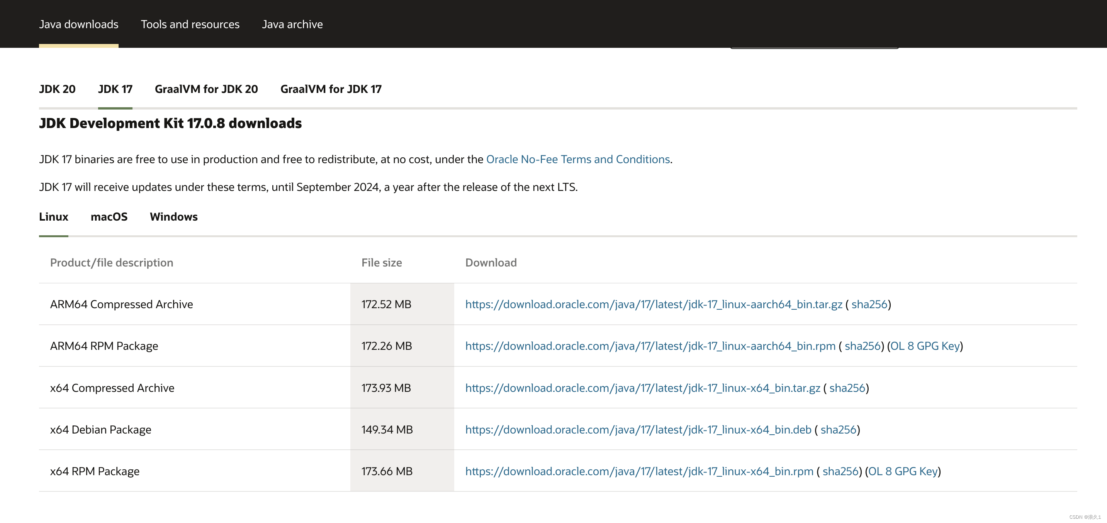Viewport: 1107px width, 523px height.
Task: Download the linux-x64 RPM package link
Action: pyautogui.click(x=639, y=472)
